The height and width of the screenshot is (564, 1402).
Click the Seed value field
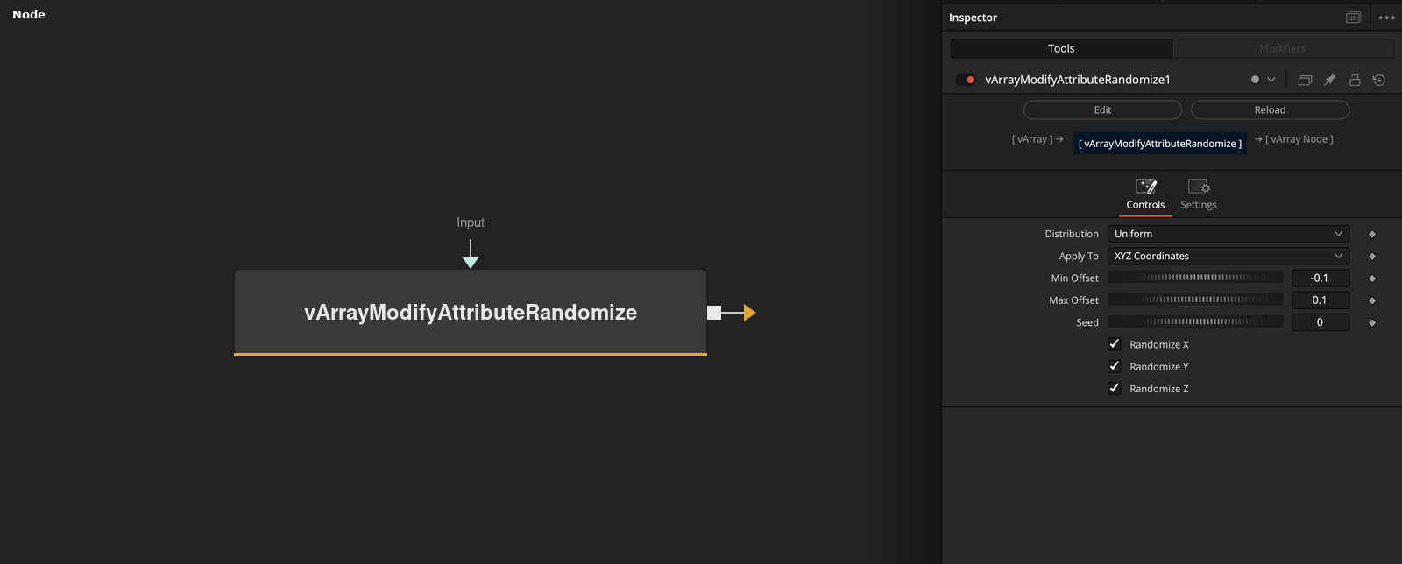point(1321,321)
